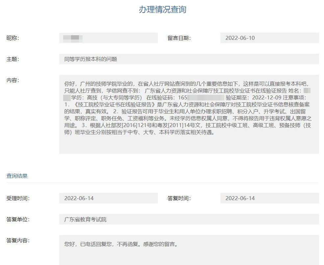
Task: Click the 主题 field with 同等学历报本科的问题
Action: pos(189,59)
